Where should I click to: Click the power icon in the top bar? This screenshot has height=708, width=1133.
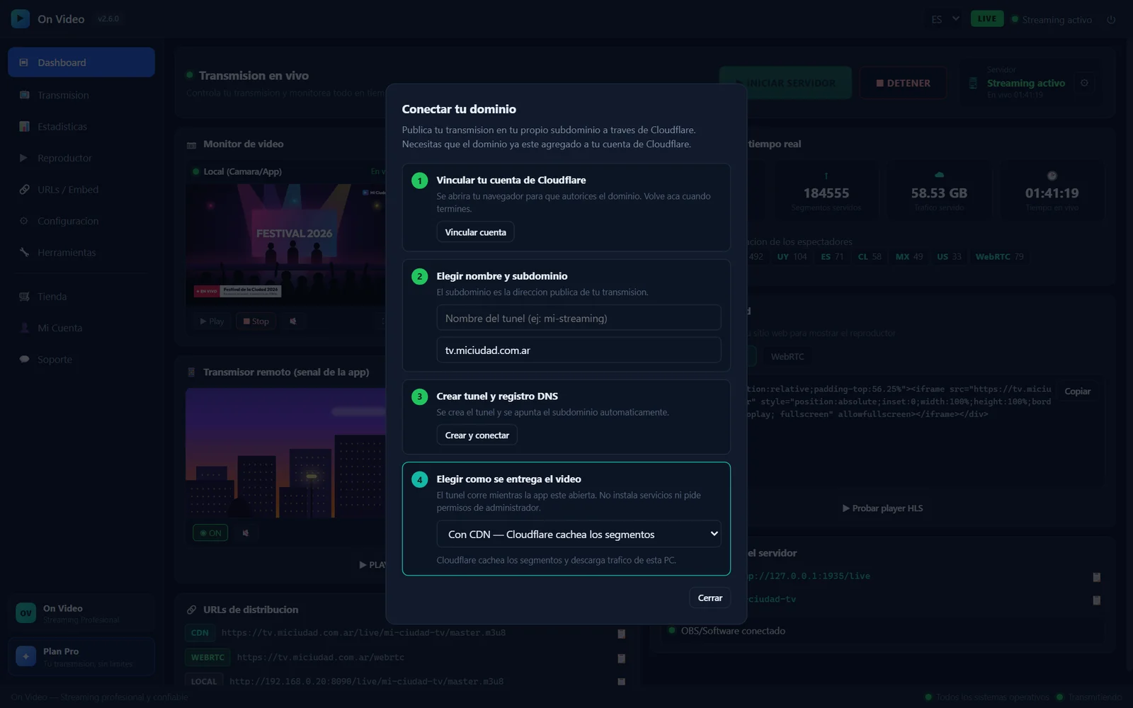coord(1111,20)
